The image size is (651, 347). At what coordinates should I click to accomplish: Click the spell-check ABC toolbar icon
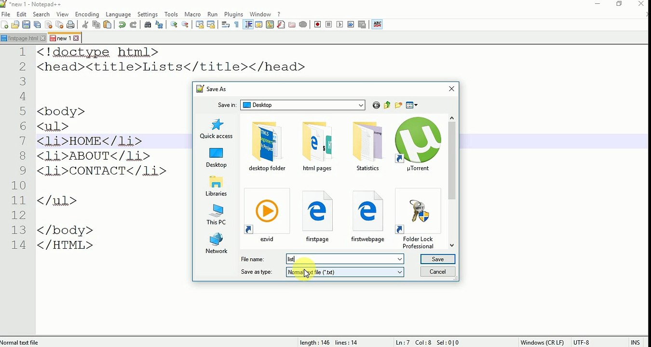(x=377, y=25)
